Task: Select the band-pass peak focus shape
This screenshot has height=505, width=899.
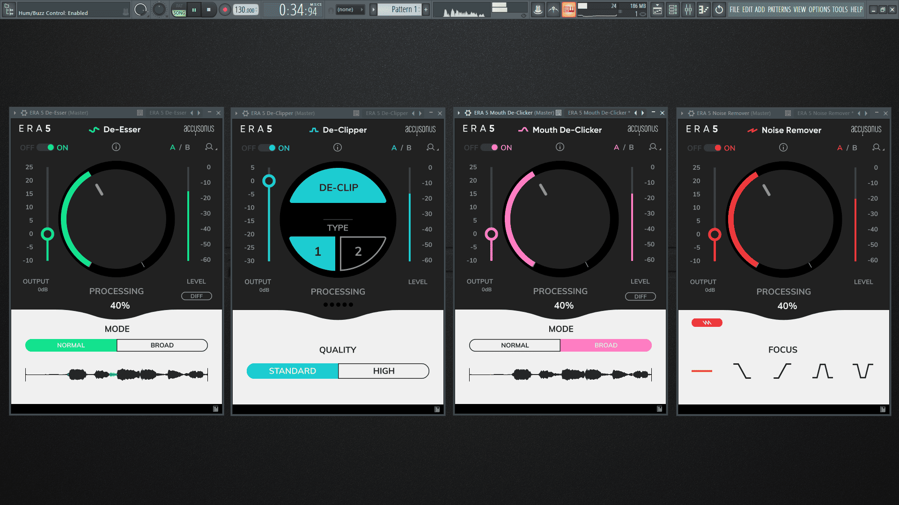Action: 823,371
